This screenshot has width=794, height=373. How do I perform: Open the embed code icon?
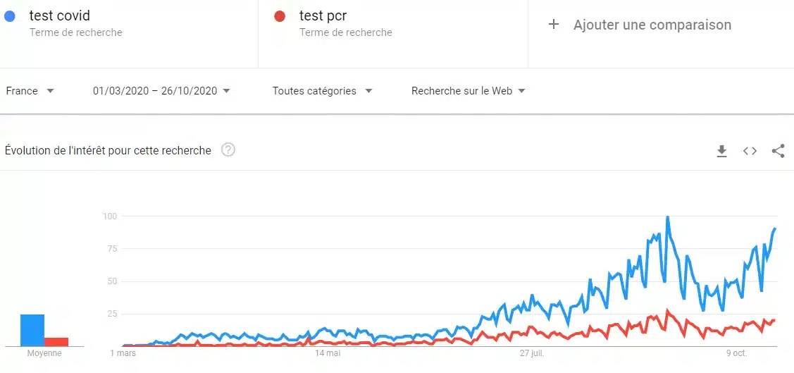(x=750, y=151)
